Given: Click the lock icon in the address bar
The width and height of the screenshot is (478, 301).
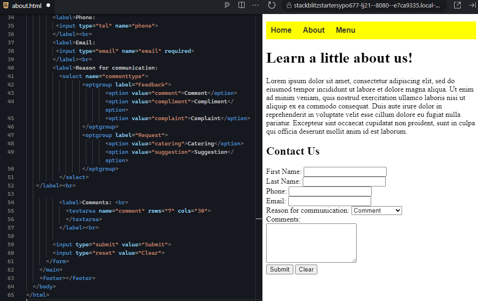Looking at the screenshot, I should coord(288,6).
